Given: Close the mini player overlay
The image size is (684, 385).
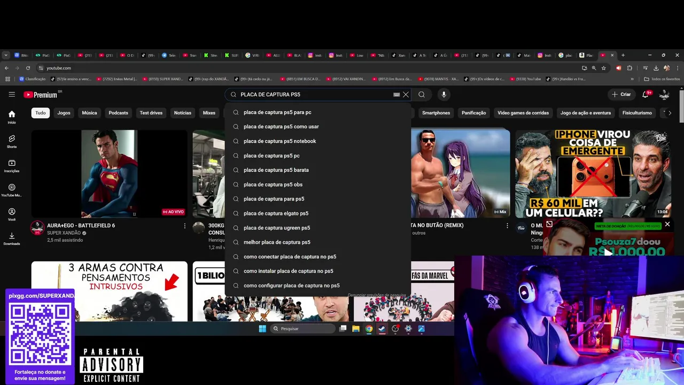Looking at the screenshot, I should [x=667, y=225].
